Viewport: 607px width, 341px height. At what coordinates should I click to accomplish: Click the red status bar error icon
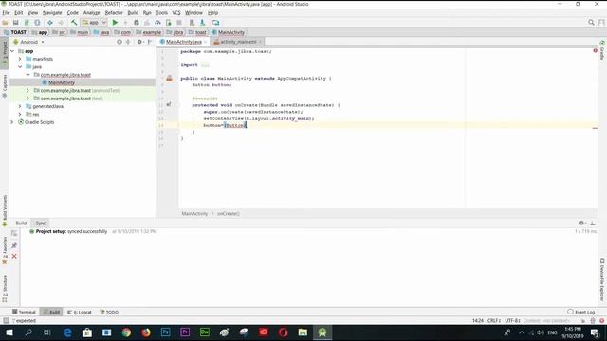602,321
